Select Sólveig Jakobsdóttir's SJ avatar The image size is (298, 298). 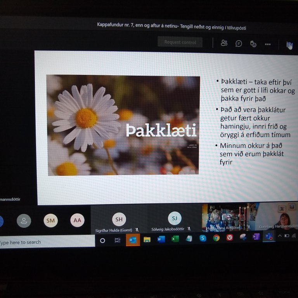[175, 218]
